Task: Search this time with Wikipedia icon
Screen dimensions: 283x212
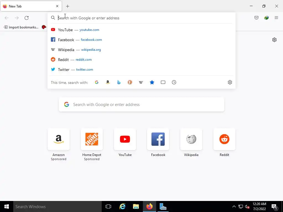Action: [x=141, y=82]
